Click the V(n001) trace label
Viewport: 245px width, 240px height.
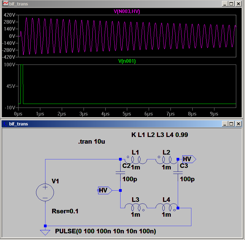127,61
